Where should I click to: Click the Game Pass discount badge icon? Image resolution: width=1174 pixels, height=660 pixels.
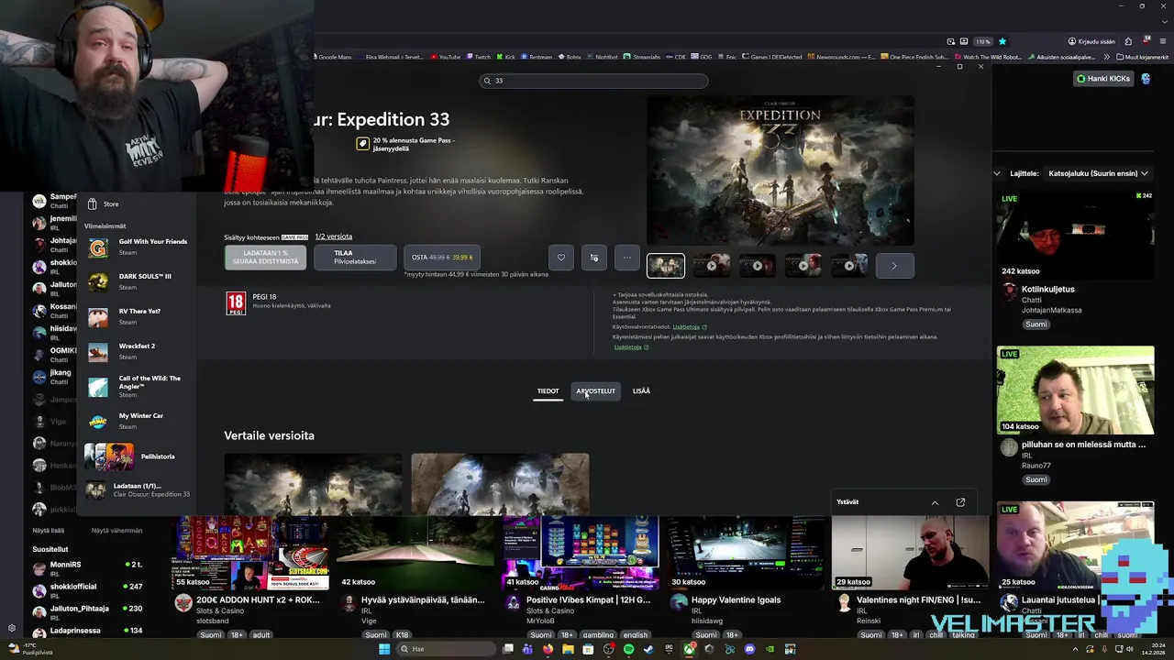point(362,144)
